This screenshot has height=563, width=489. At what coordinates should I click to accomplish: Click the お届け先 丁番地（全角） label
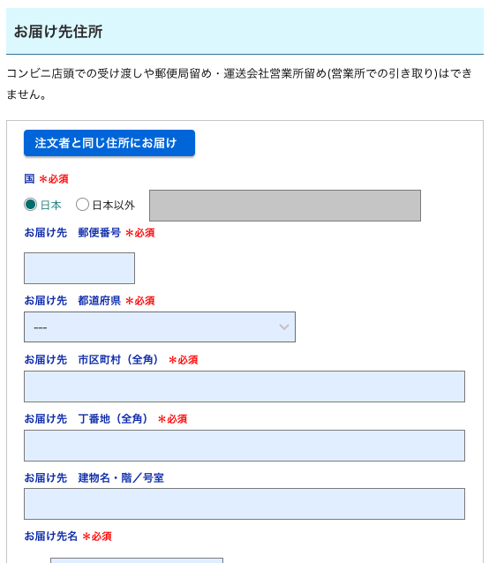tap(87, 418)
